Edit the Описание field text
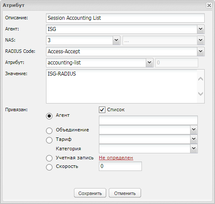This screenshot has width=215, height=204. click(x=125, y=18)
